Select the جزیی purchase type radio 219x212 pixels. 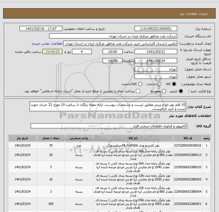[x=181, y=91]
